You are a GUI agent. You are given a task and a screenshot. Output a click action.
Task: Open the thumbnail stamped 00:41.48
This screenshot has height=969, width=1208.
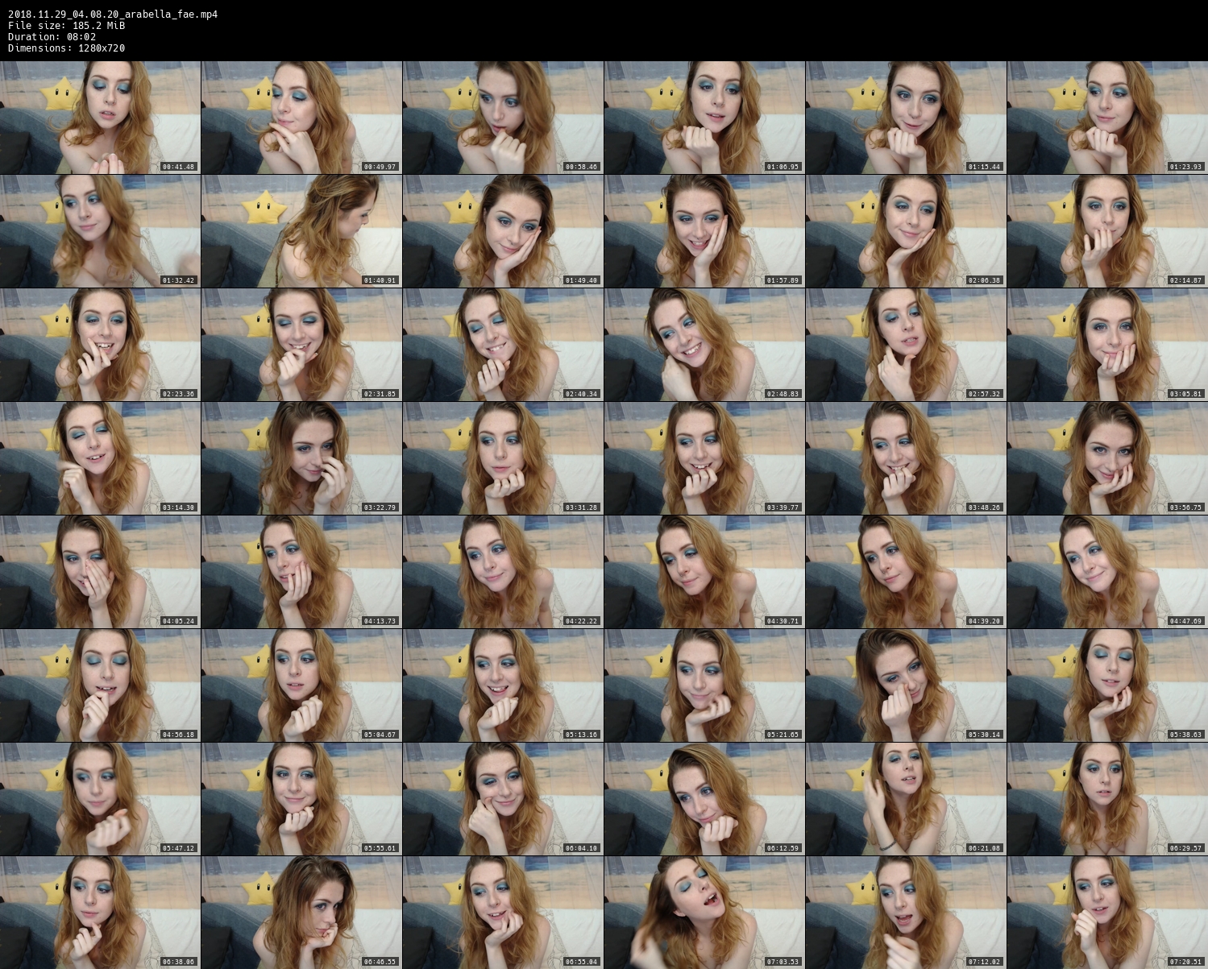click(100, 118)
